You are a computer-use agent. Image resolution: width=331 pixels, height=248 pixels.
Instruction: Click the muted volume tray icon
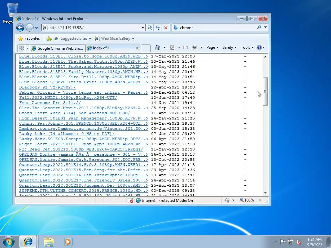(298, 242)
